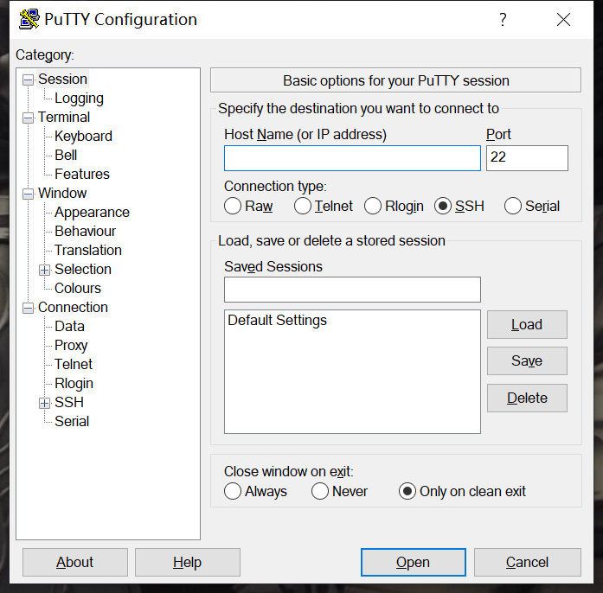The width and height of the screenshot is (603, 593).
Task: Open the Keyboard category
Action: [x=83, y=136]
